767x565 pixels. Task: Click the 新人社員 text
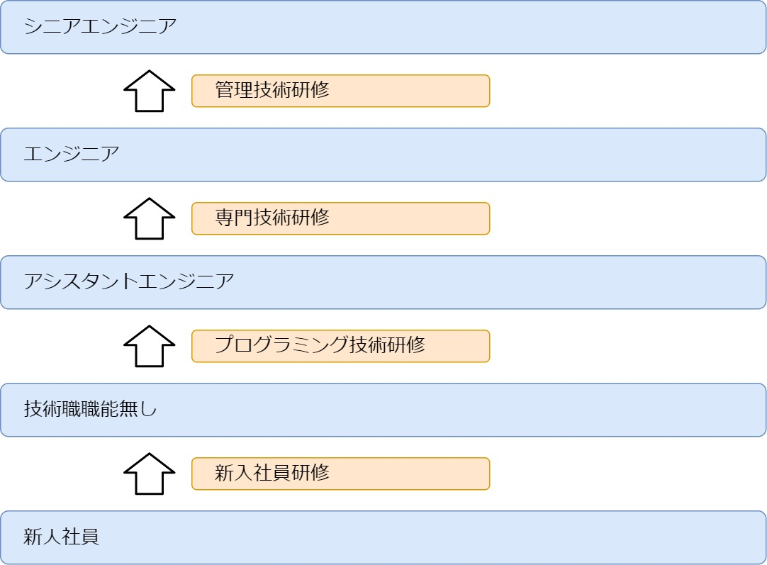pyautogui.click(x=61, y=537)
